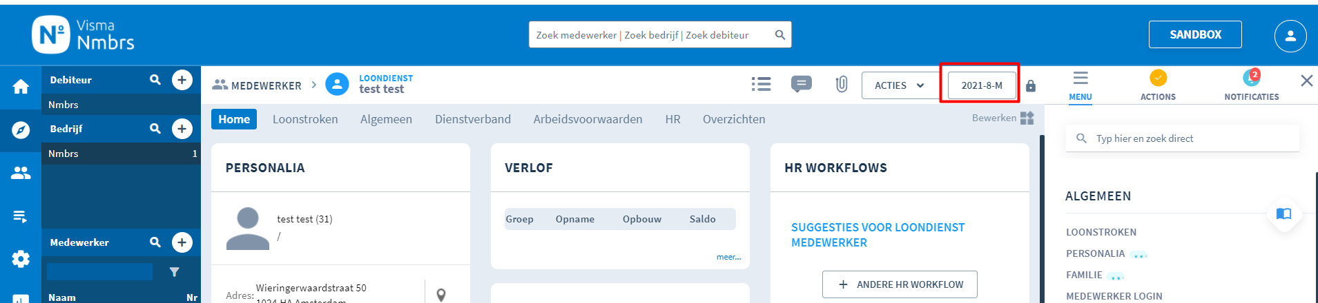This screenshot has height=303, width=1318.
Task: Add a new Bedrijf
Action: tap(182, 129)
